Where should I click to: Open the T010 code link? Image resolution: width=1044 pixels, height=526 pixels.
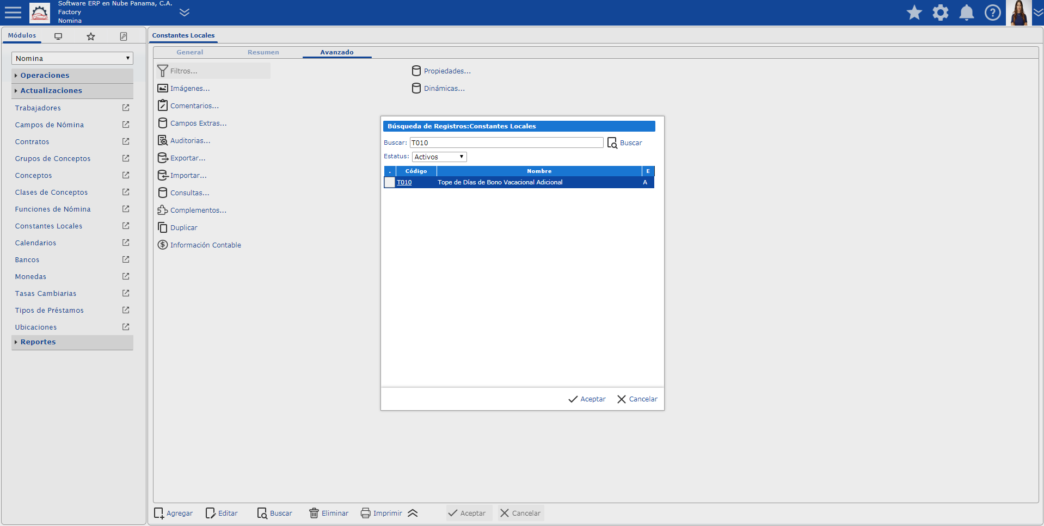pos(404,182)
